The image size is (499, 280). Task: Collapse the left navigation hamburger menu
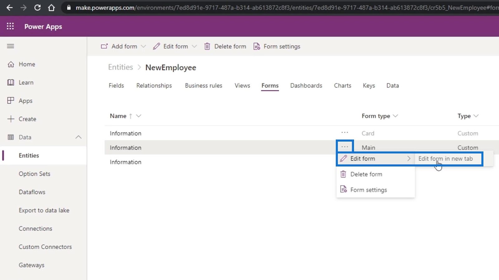pyautogui.click(x=11, y=46)
